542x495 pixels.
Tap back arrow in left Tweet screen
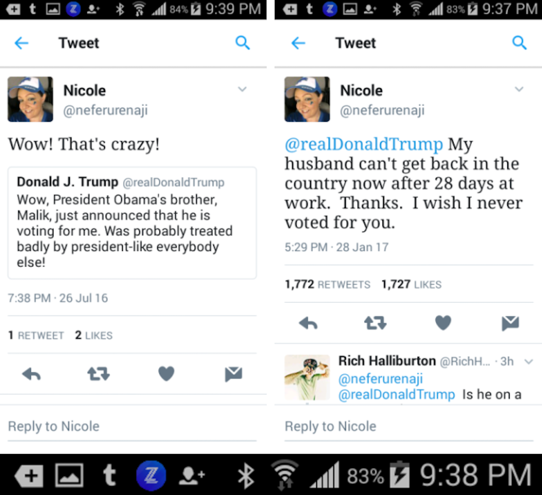(x=22, y=43)
